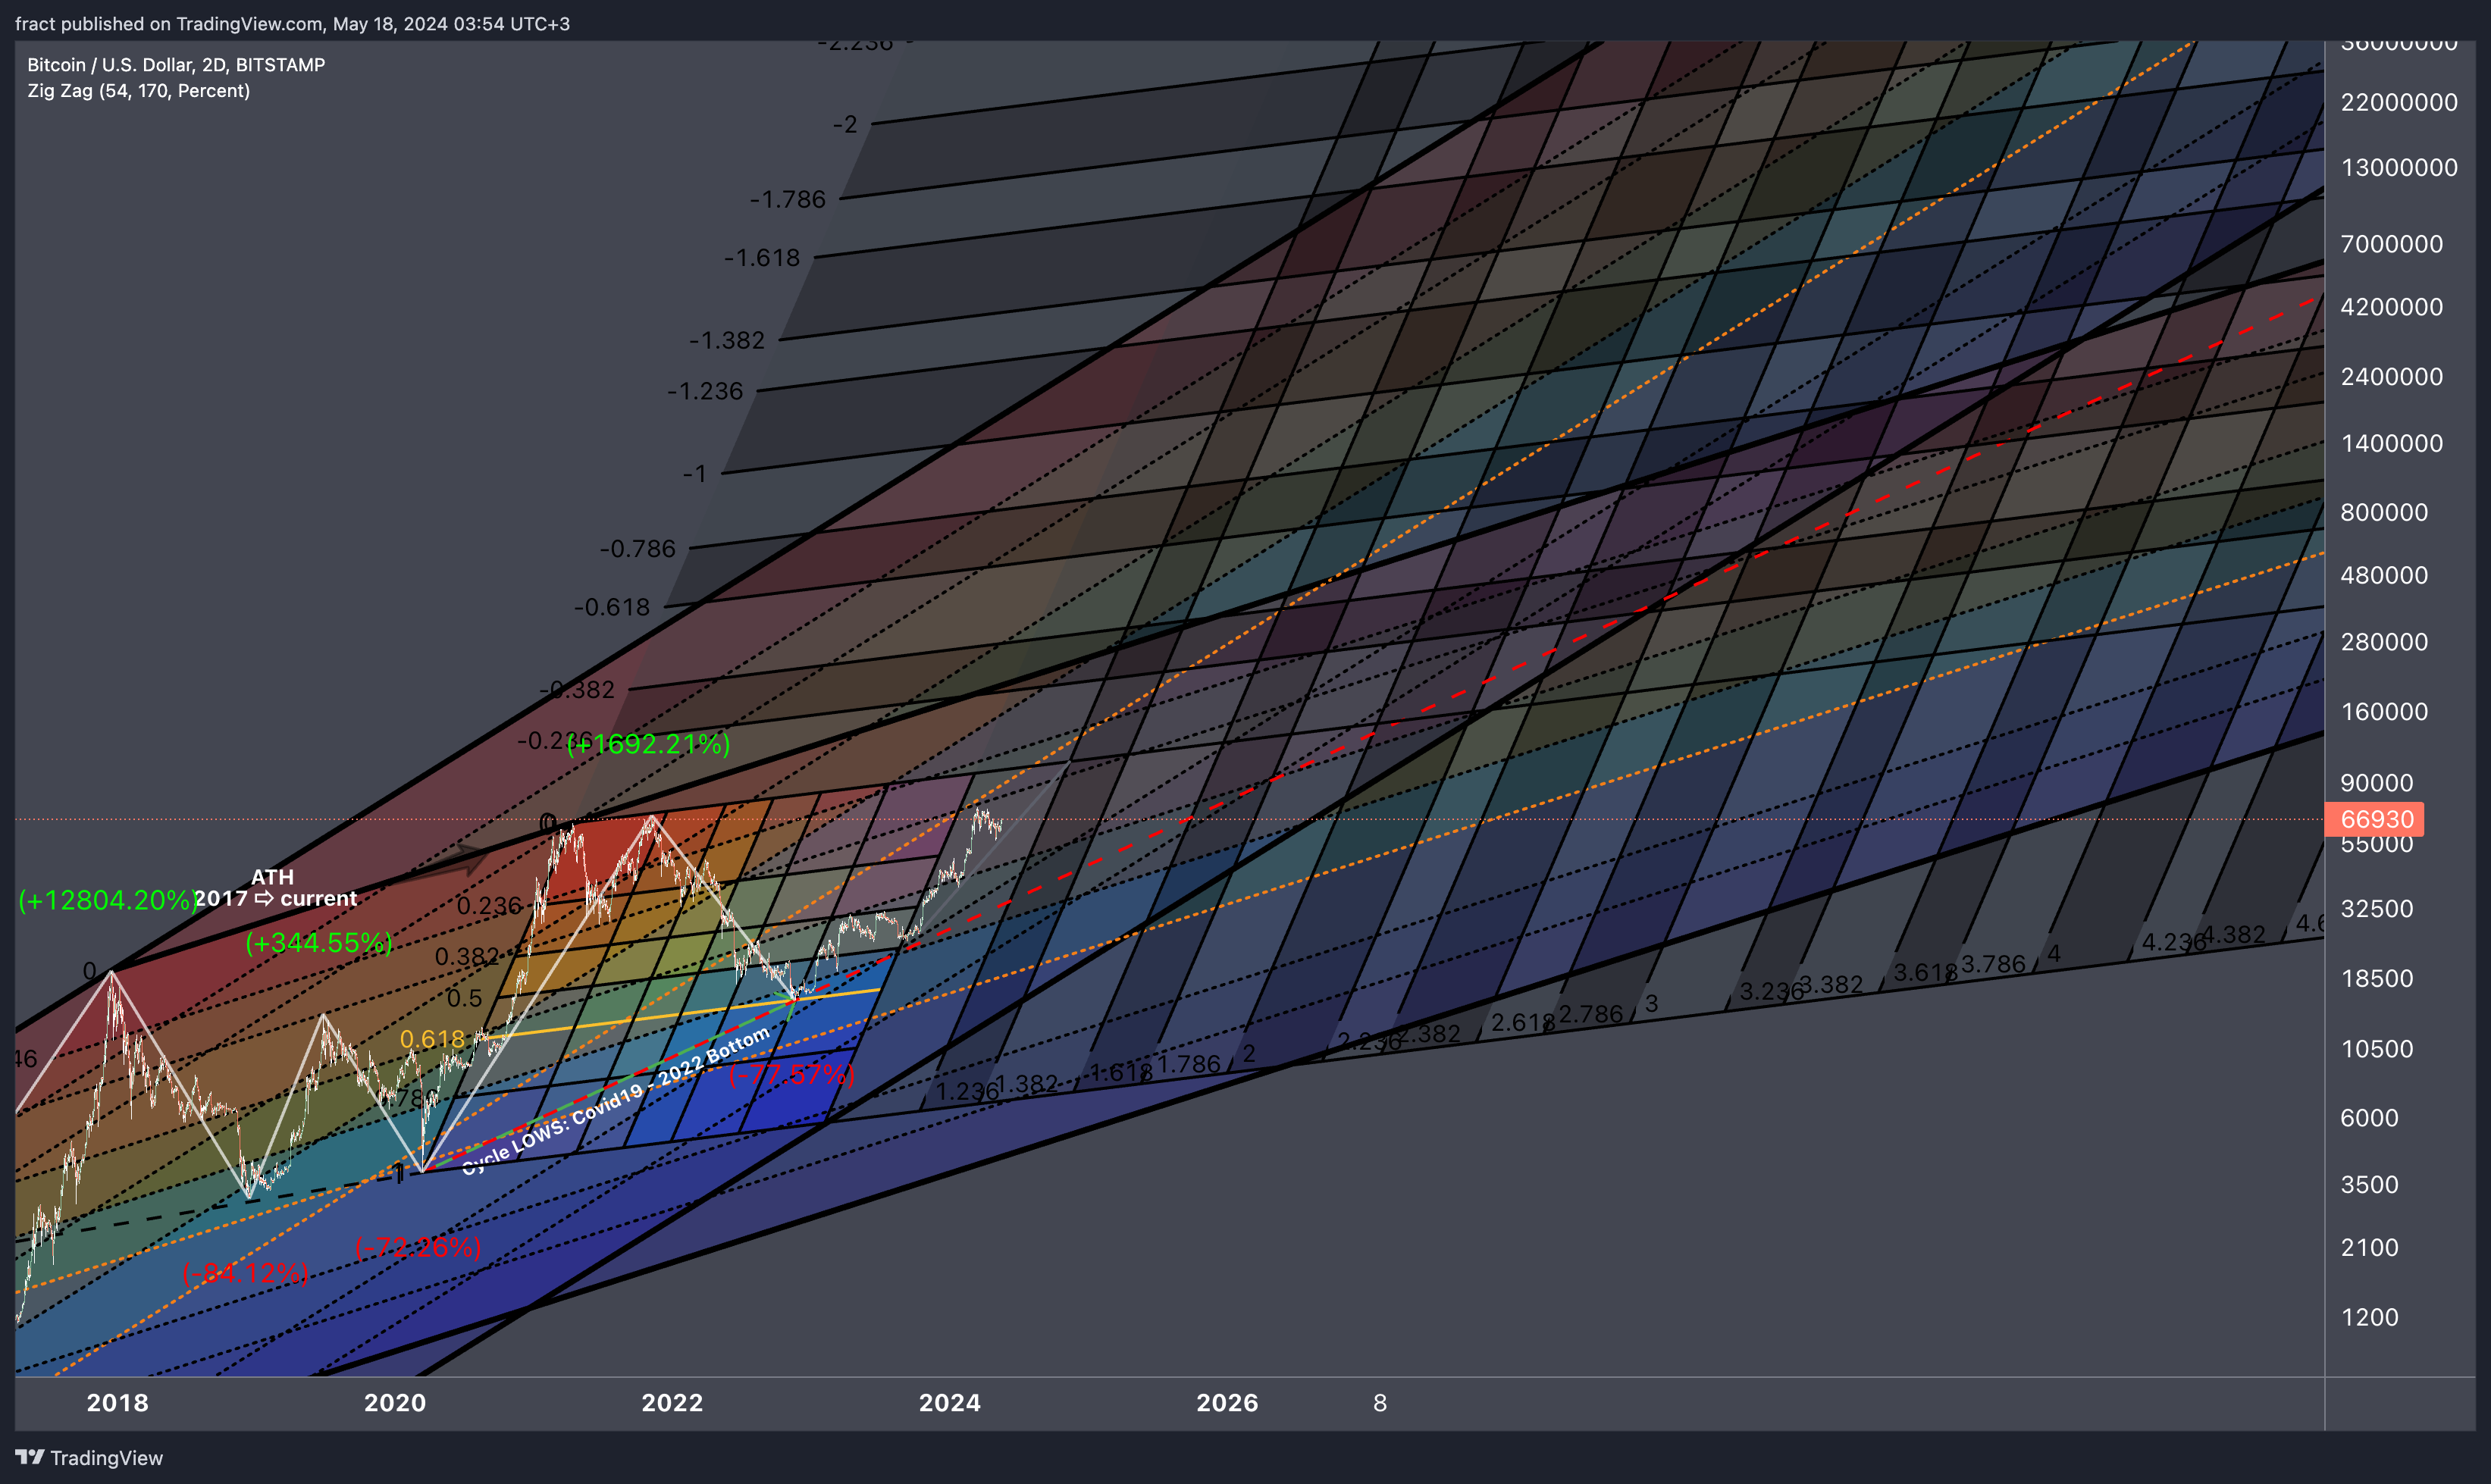This screenshot has width=2491, height=1484.
Task: Click the 2026 label on the time axis
Action: click(1227, 1402)
